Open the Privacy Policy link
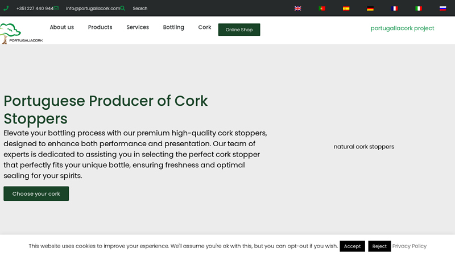 pos(409,246)
